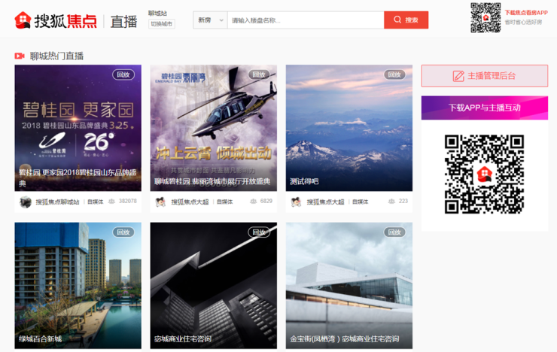Click the 回放 badge on the 绿城百合新城 card
This screenshot has width=557, height=352.
coord(123,232)
